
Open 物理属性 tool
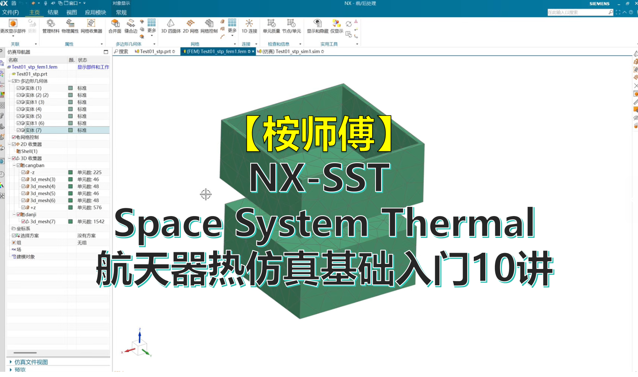pos(70,26)
